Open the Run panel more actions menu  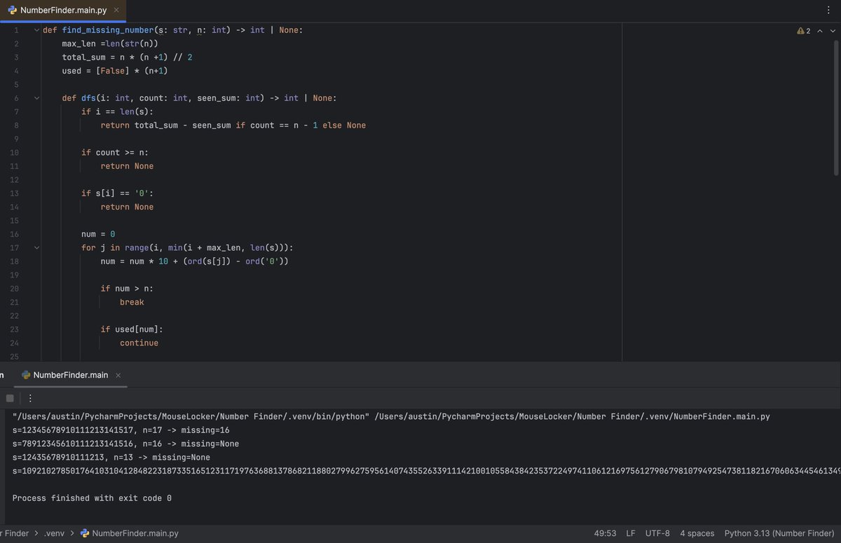pyautogui.click(x=30, y=398)
